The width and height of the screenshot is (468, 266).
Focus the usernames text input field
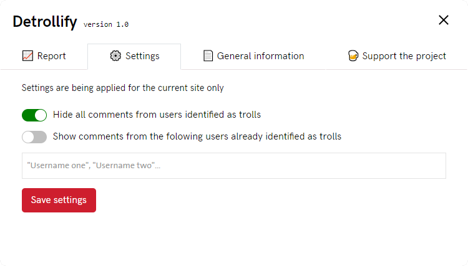click(x=234, y=166)
